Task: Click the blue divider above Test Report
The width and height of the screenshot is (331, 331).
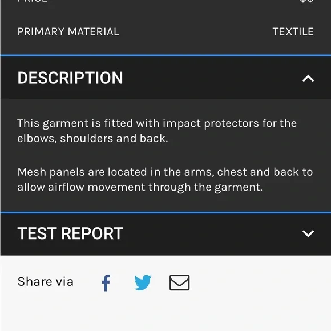Action: 165,212
